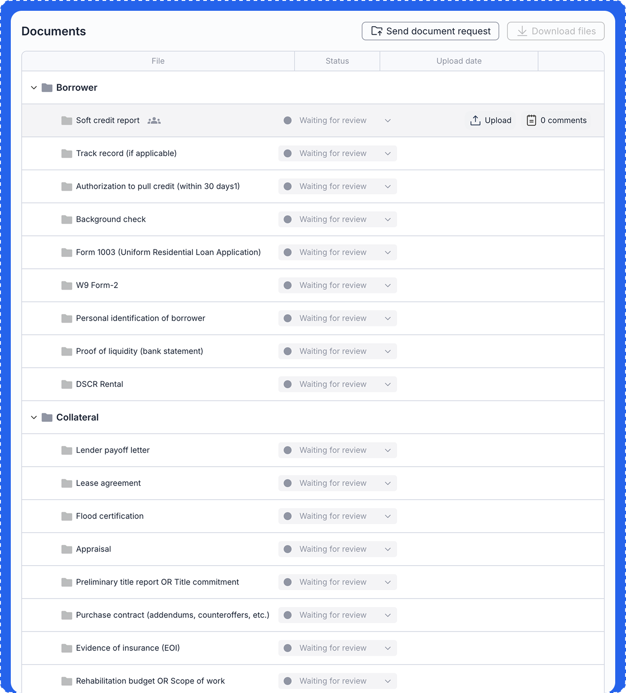Viewport: 626px width, 693px height.
Task: Click the folder icon next to Appraisal
Action: click(x=67, y=549)
